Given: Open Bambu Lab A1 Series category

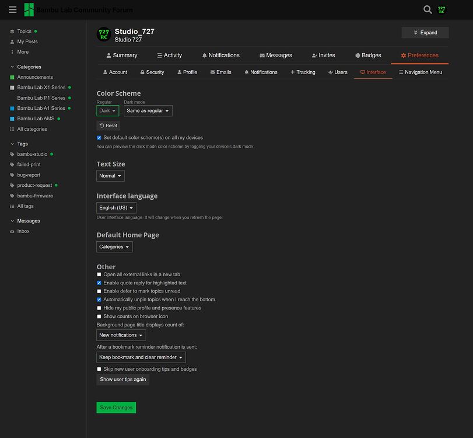Looking at the screenshot, I should pos(40,108).
